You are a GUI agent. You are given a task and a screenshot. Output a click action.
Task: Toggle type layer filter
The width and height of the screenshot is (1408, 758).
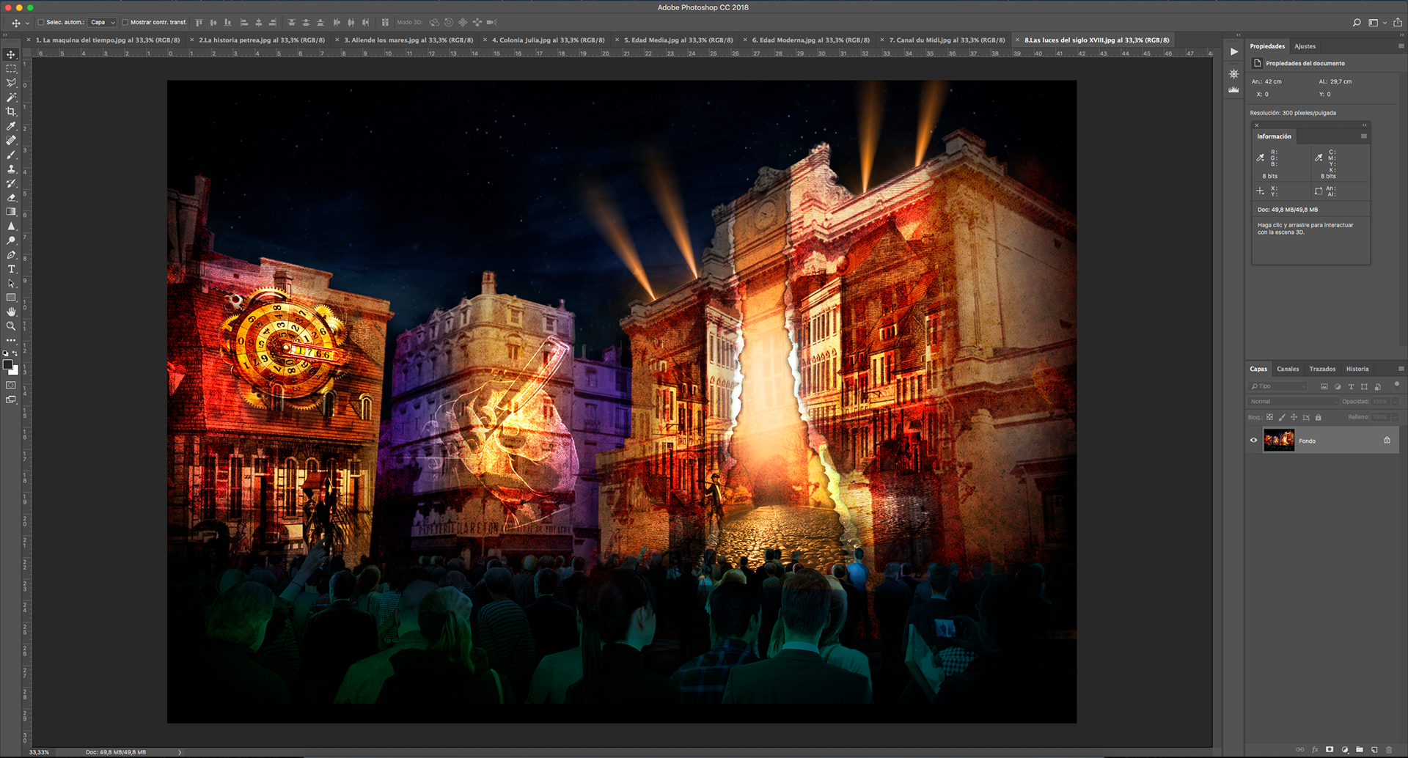(x=1351, y=386)
